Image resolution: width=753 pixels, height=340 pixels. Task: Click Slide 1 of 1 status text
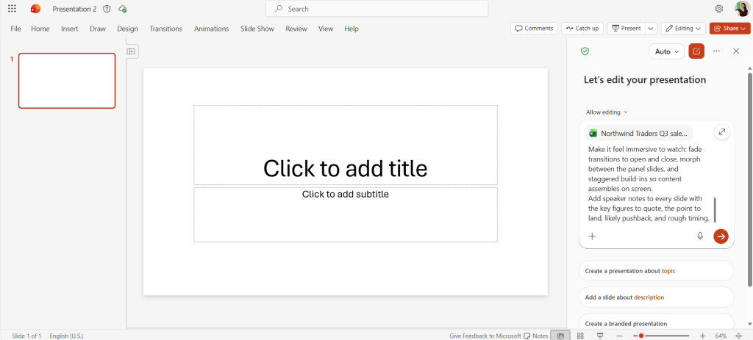[26, 336]
